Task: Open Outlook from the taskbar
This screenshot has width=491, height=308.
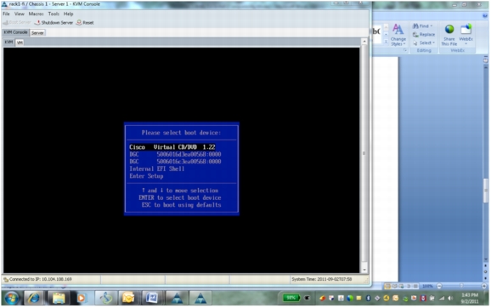Action: point(128,298)
